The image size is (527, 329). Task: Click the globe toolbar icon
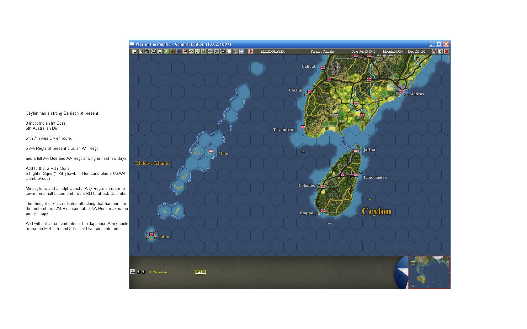pyautogui.click(x=216, y=51)
